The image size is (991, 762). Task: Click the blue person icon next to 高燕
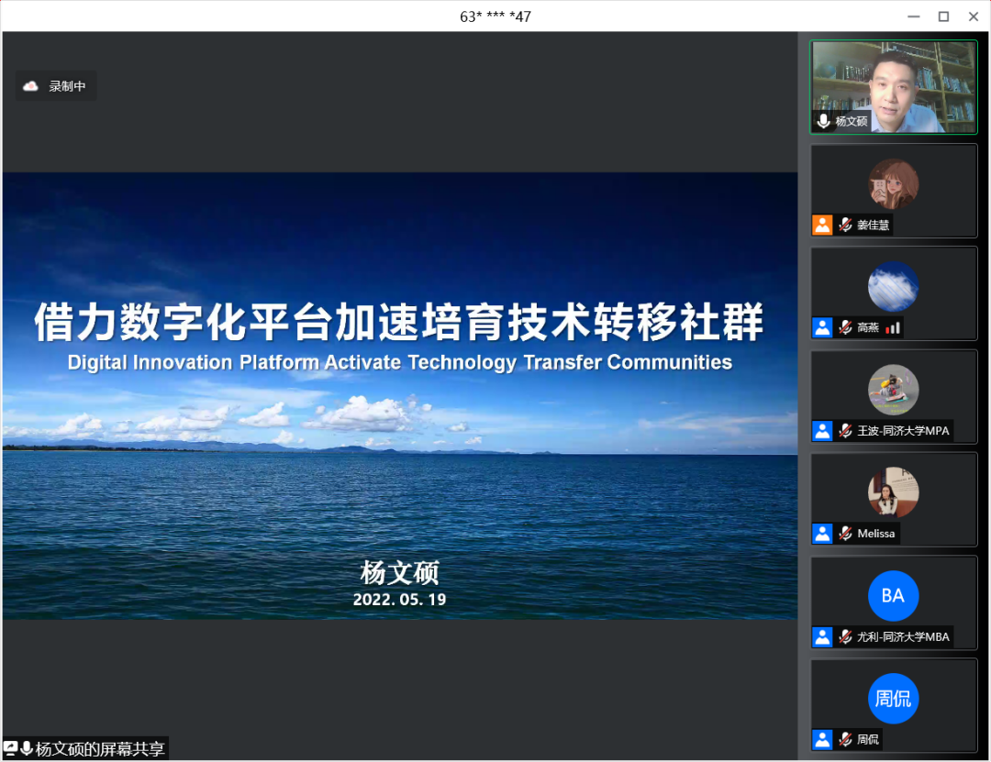coord(822,328)
